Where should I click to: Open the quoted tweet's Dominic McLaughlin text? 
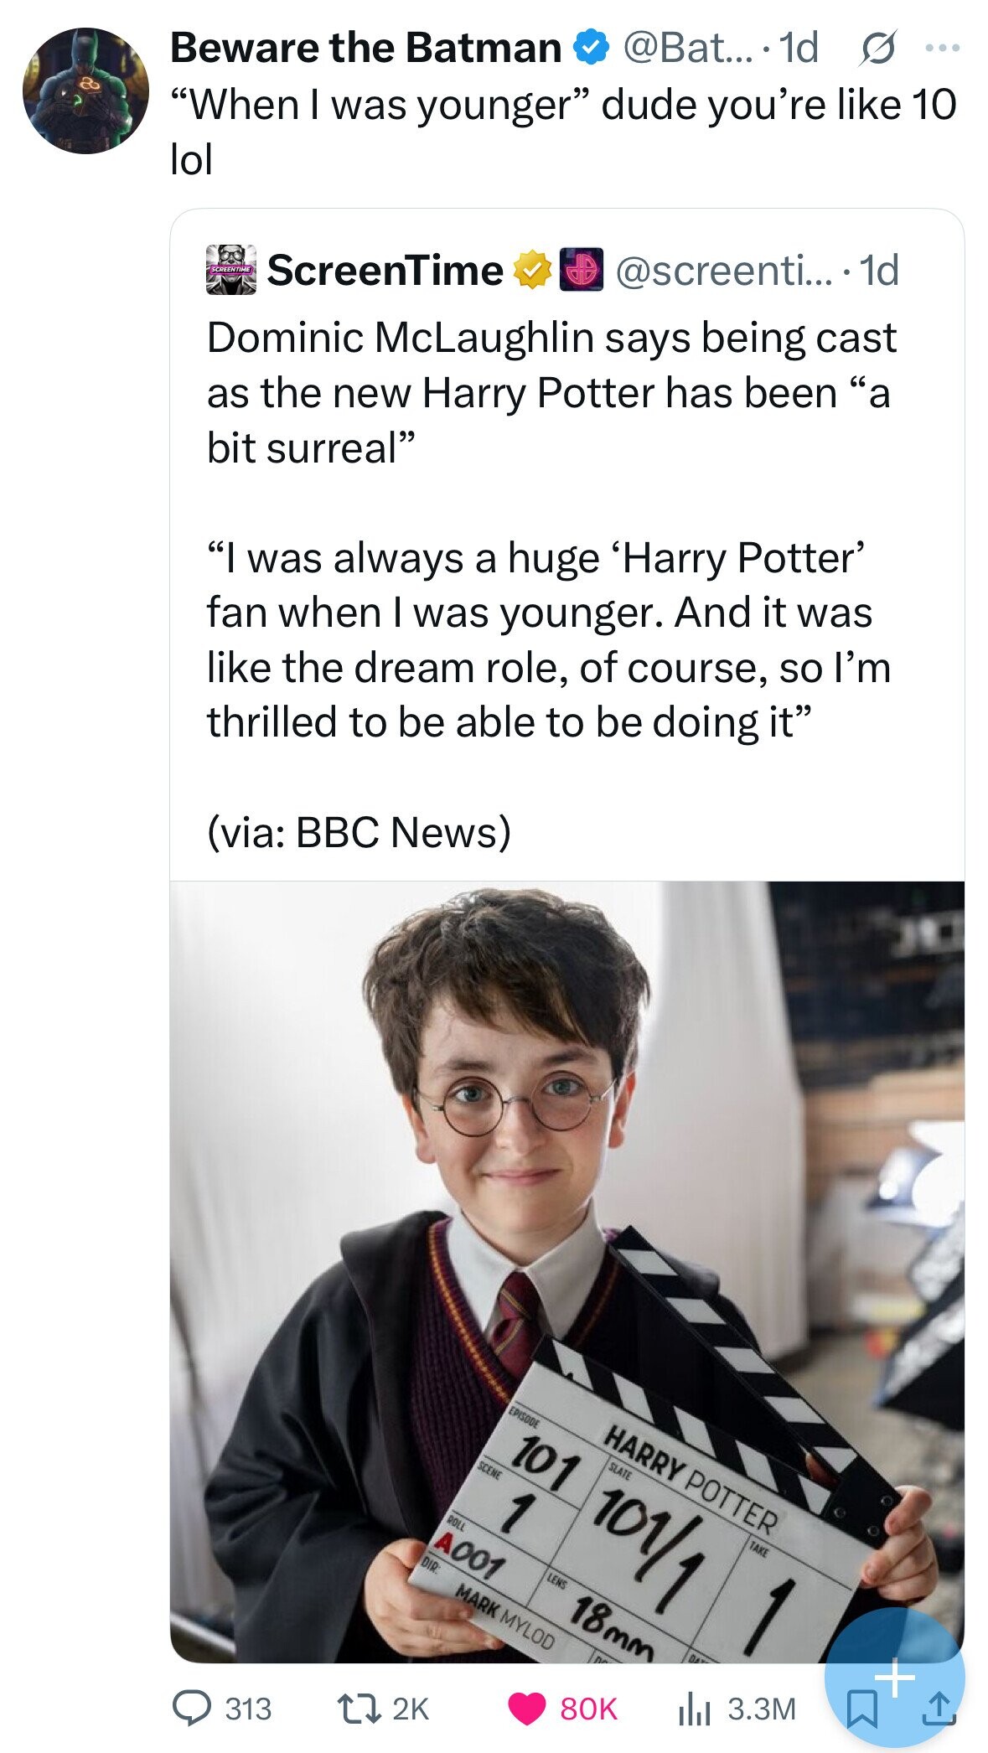tap(551, 392)
